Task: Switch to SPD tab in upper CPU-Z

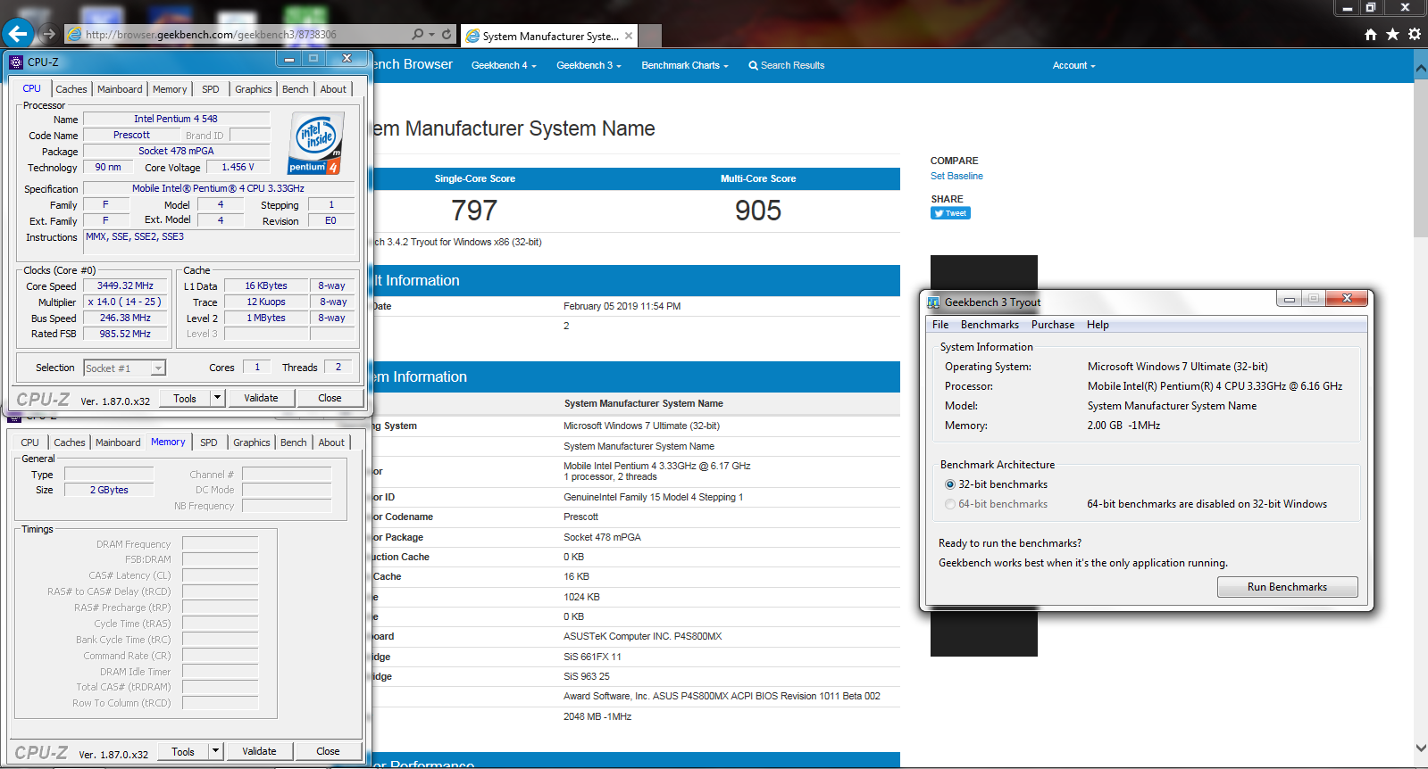Action: [211, 89]
